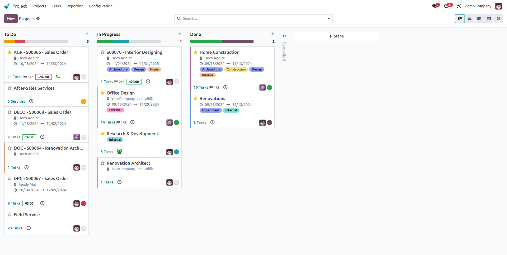Click the Odoo Project app logo

click(x=7, y=6)
